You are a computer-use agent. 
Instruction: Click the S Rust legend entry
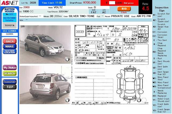pos(158,58)
